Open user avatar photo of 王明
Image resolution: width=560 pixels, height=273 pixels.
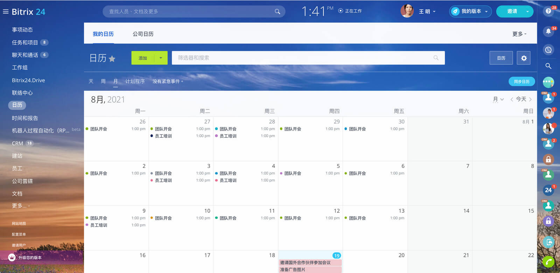(x=407, y=11)
